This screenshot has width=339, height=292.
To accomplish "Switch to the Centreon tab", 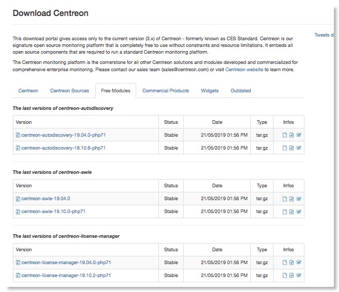I will (x=28, y=91).
